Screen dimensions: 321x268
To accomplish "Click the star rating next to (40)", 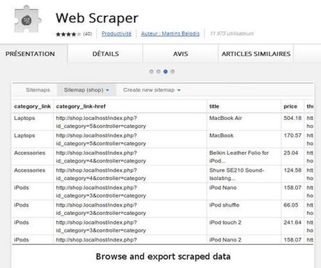I will point(68,34).
